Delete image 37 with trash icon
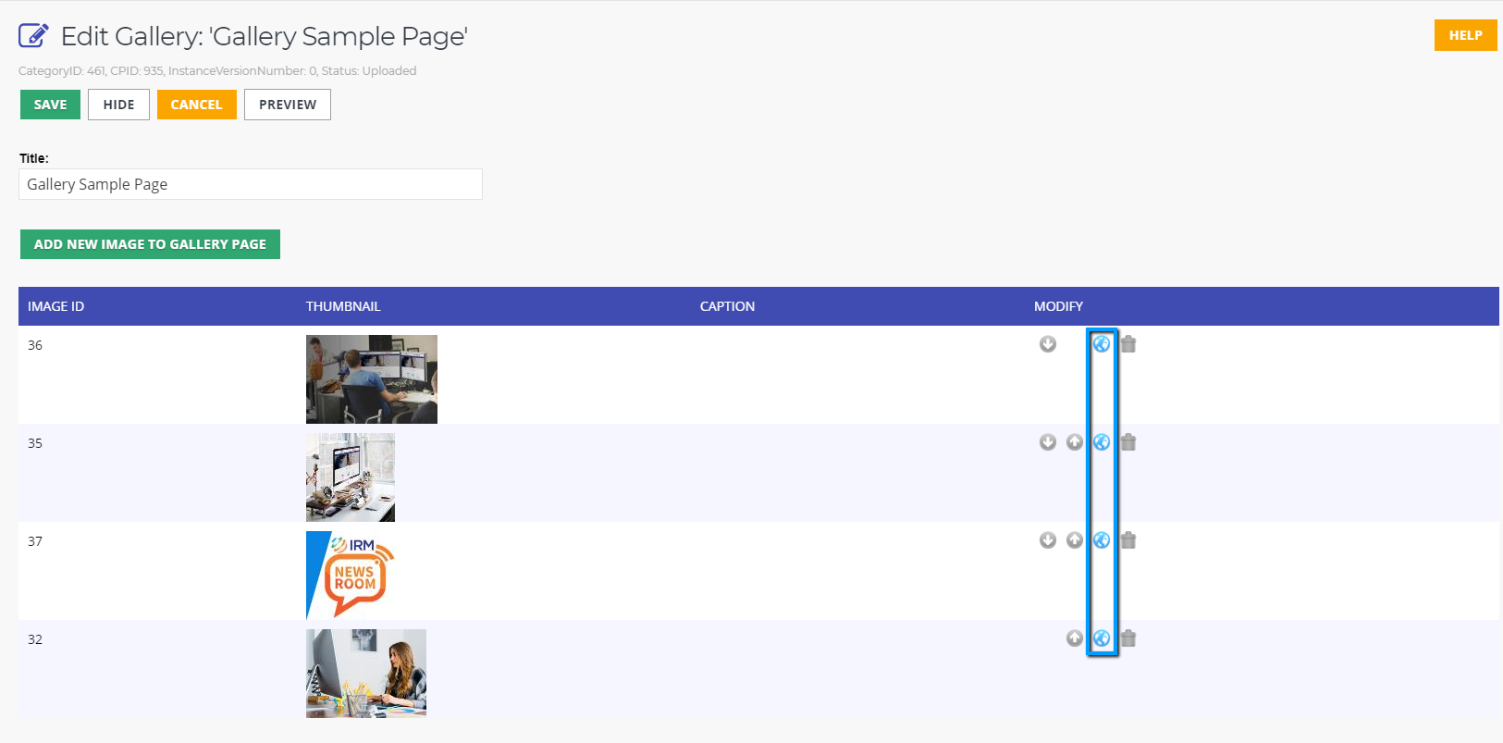Screen dimensions: 1503x743 click(1128, 540)
